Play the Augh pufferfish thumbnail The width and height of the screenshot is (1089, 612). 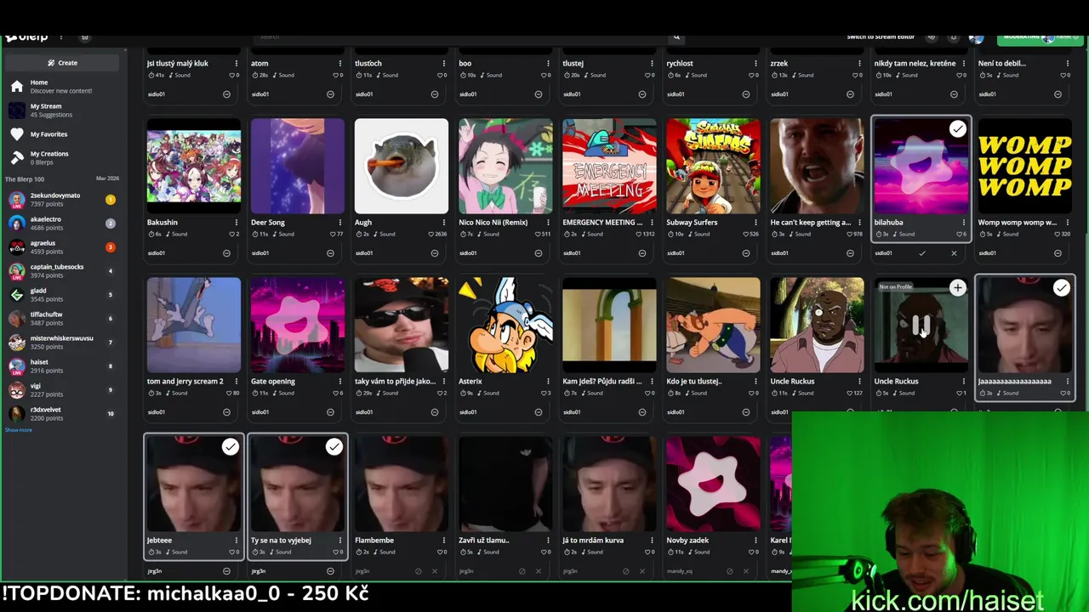pyautogui.click(x=402, y=166)
